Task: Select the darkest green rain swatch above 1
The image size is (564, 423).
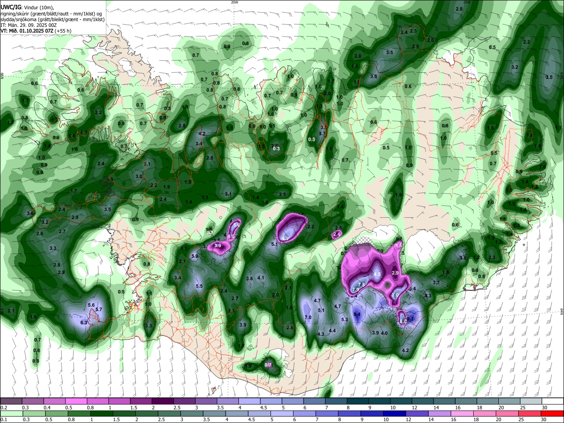Action: tap(101, 413)
